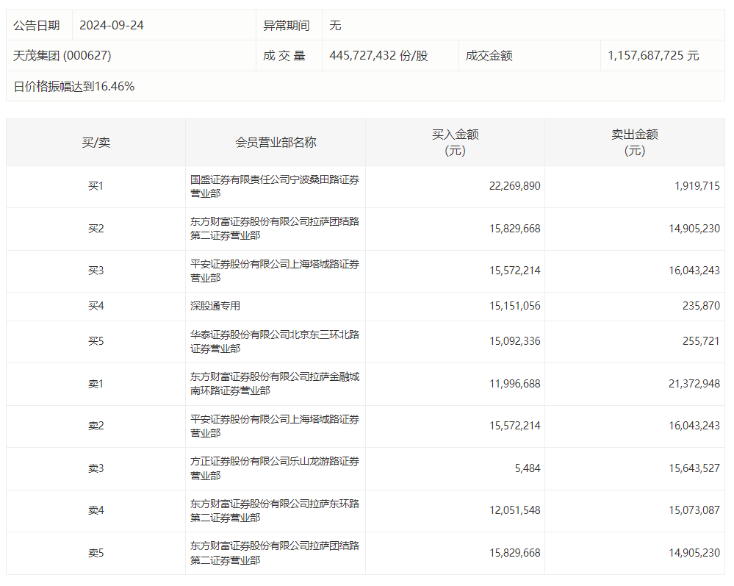Viewport: 734px width, 586px height.
Task: Select the 买3 row label
Action: pyautogui.click(x=96, y=271)
